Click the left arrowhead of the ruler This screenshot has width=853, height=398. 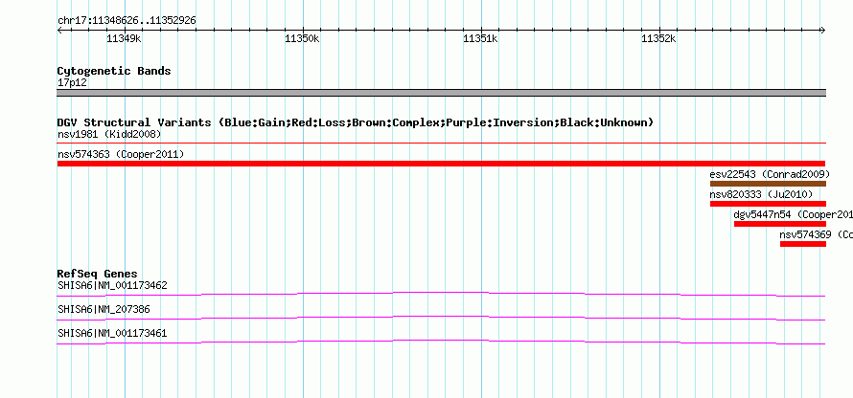59,30
